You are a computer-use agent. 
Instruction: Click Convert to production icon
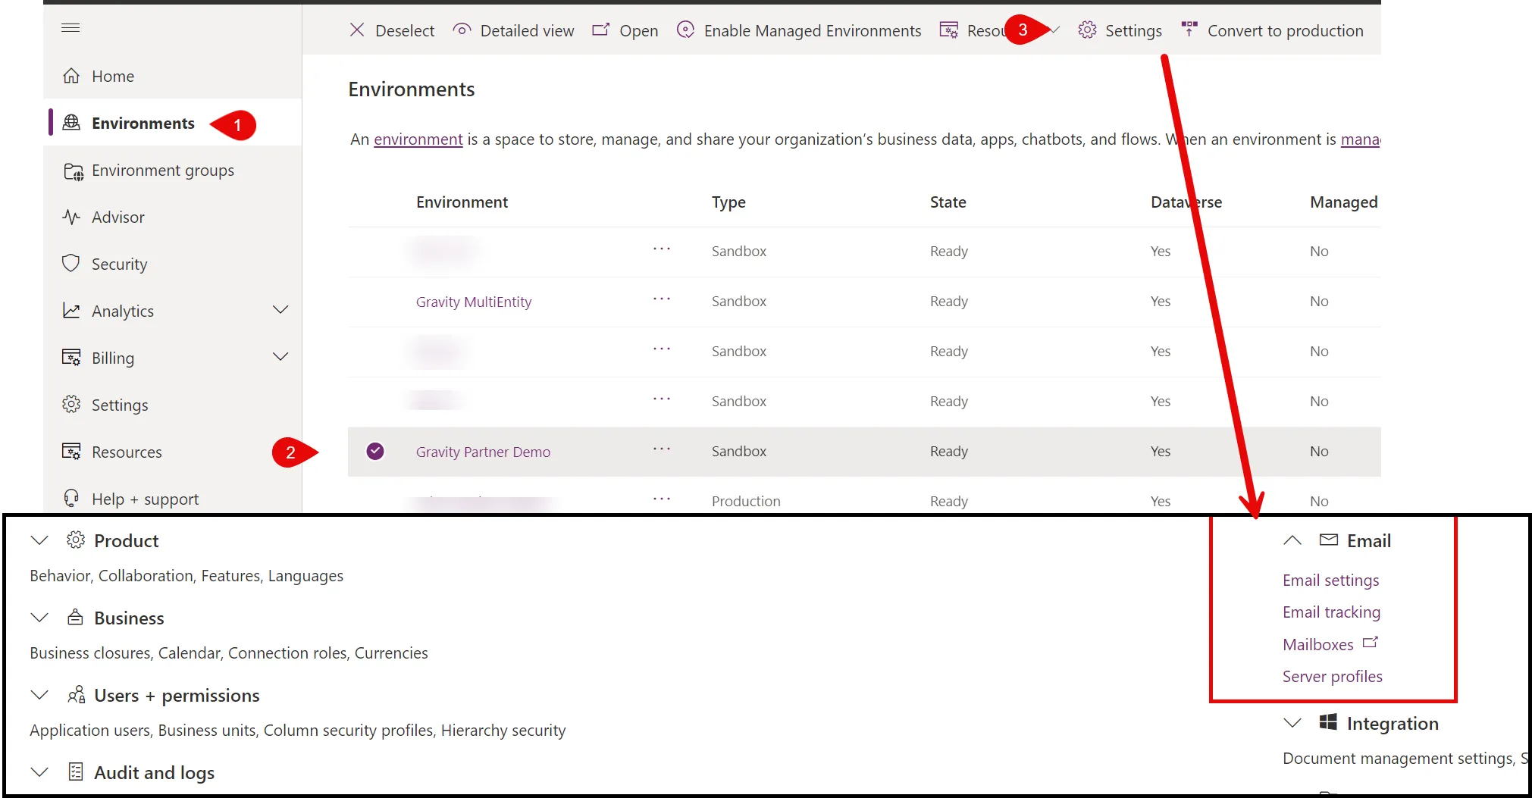point(1189,30)
